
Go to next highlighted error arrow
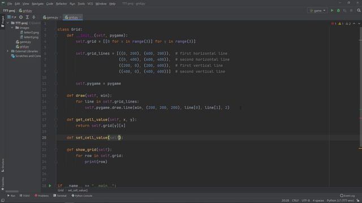pos(359,24)
